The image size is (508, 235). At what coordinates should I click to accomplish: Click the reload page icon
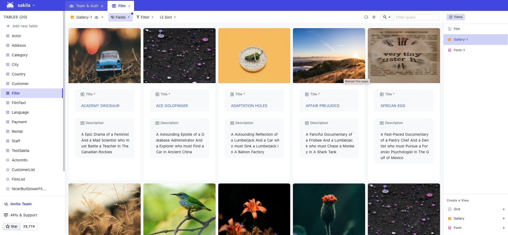(366, 17)
